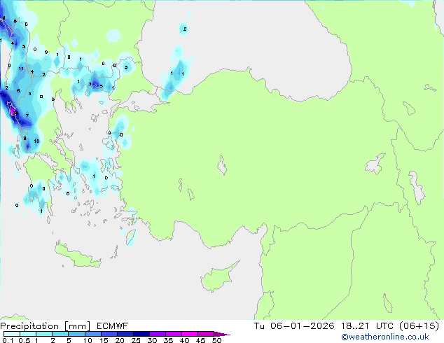Click the legend label "35"
Screen dimensions: 444x343
(x=168, y=340)
